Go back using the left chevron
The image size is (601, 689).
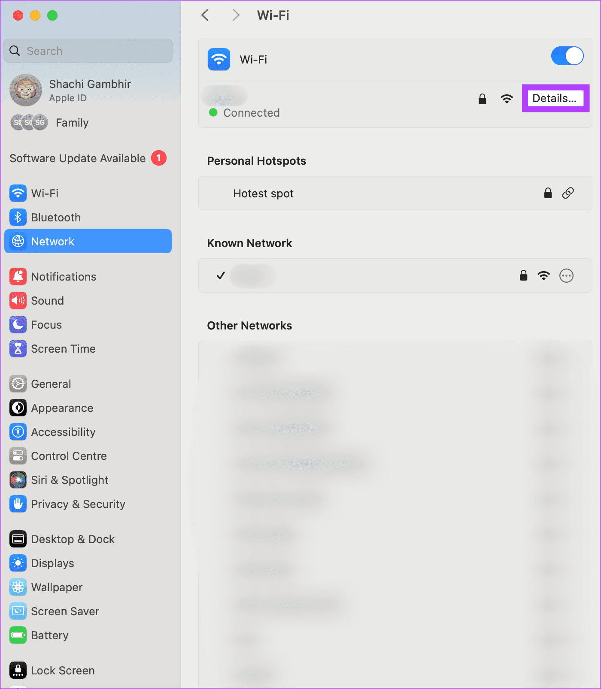click(205, 15)
